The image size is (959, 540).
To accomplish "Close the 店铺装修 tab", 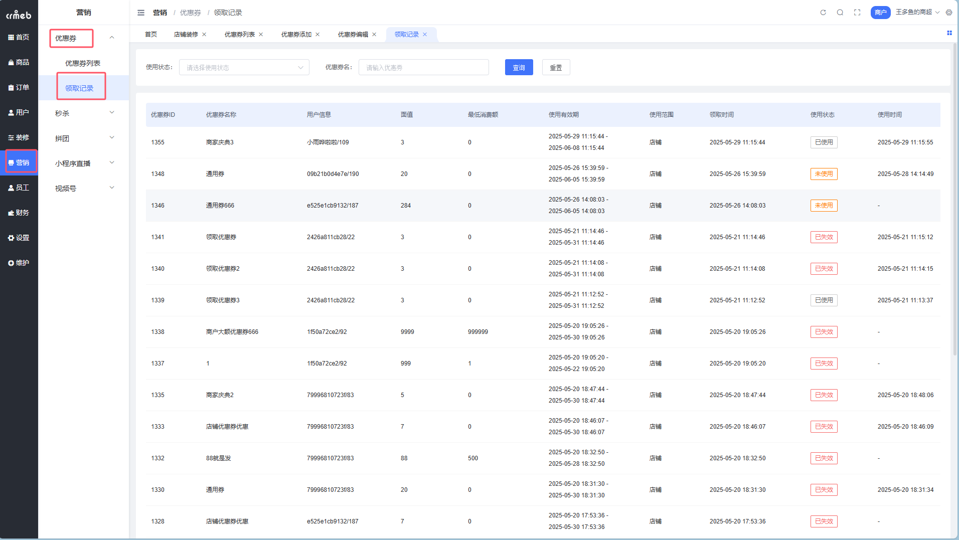I will point(204,35).
